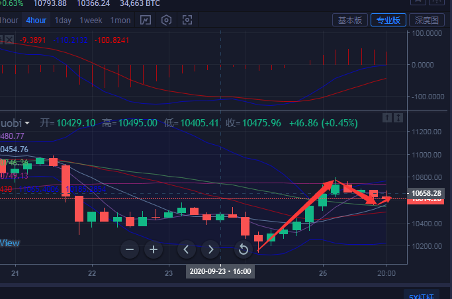Viewport: 452px width, 299px height.
Task: Click the zoom in plus button
Action: click(x=154, y=249)
